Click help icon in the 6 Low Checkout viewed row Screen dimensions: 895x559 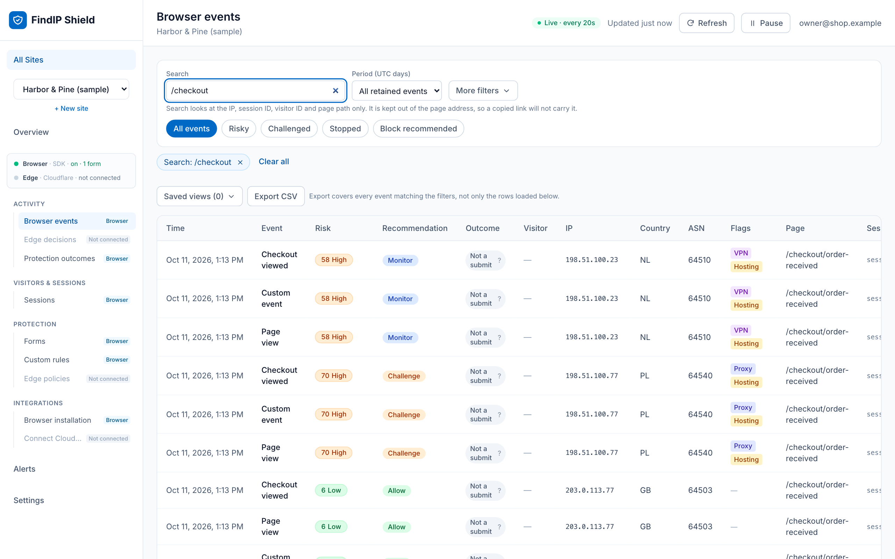499,491
